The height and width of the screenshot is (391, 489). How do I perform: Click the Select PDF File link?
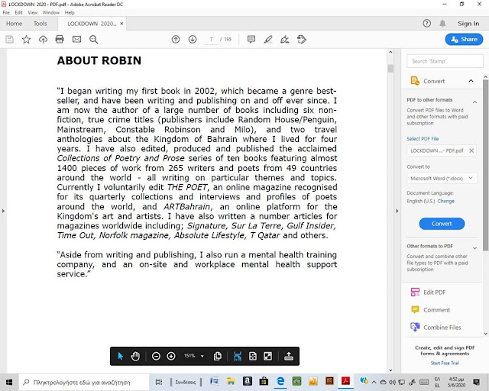[x=423, y=138]
